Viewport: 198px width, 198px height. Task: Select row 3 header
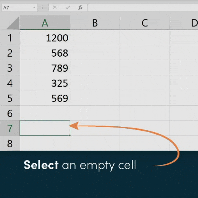[10, 68]
